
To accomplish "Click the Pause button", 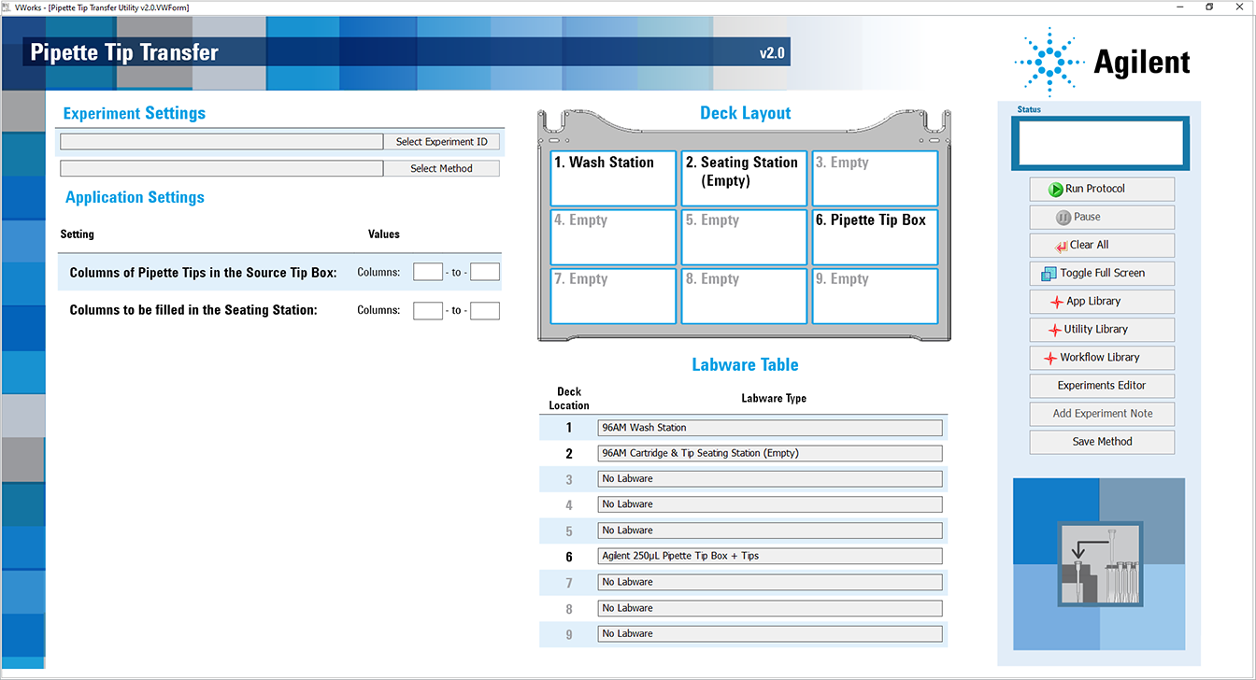I will pos(1102,217).
